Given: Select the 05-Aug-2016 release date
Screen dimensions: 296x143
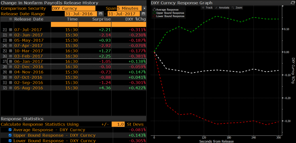Looking at the screenshot, I should click(x=29, y=88).
